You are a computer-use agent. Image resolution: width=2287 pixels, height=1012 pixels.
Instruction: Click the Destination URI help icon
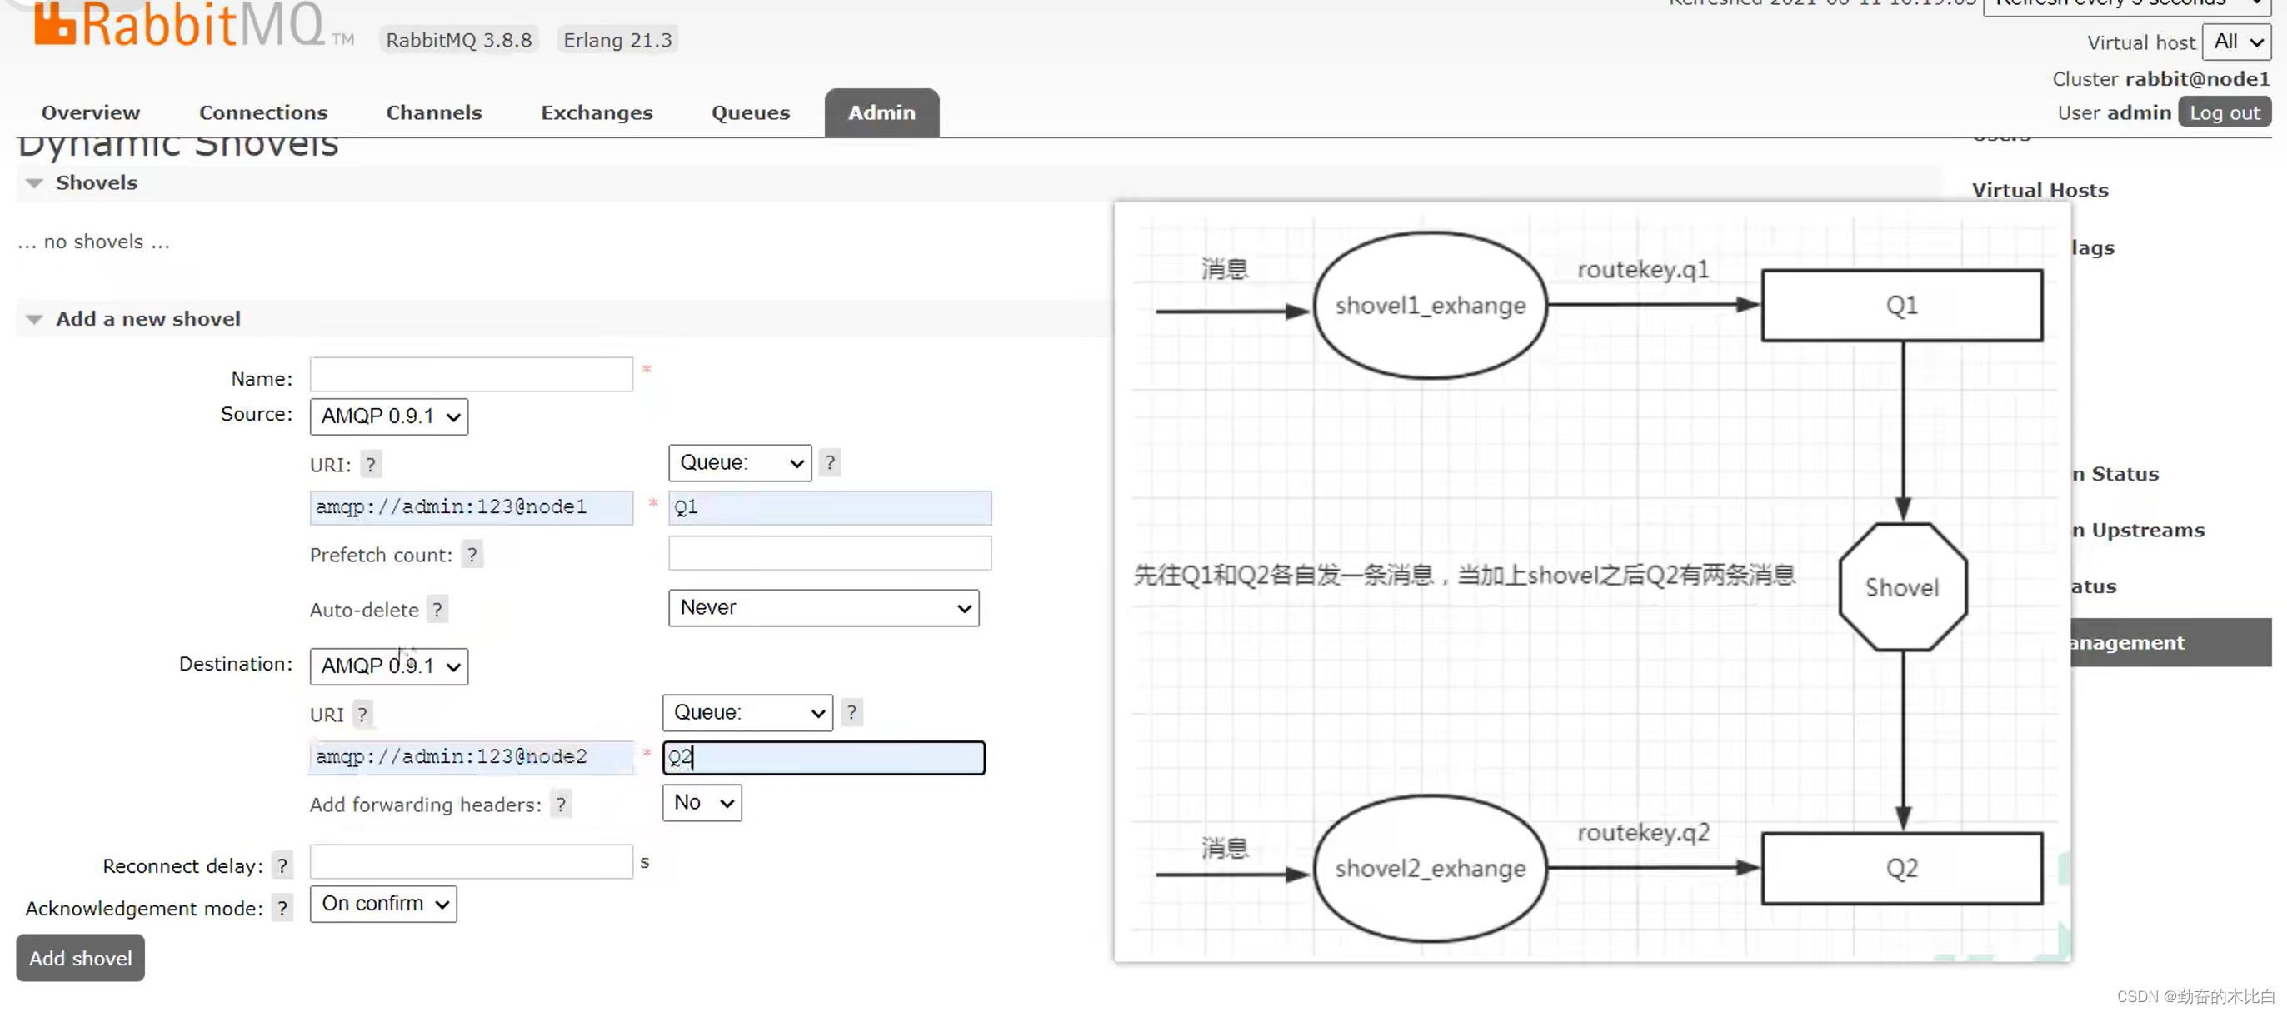(362, 715)
